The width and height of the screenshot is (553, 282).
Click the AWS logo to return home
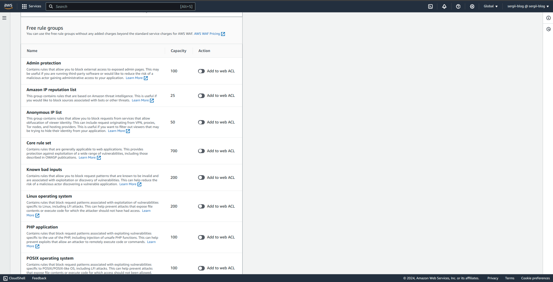pos(8,6)
